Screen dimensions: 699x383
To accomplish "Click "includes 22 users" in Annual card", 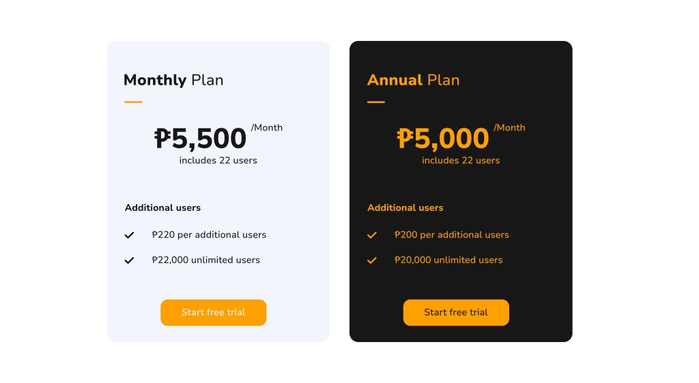I will (x=461, y=160).
